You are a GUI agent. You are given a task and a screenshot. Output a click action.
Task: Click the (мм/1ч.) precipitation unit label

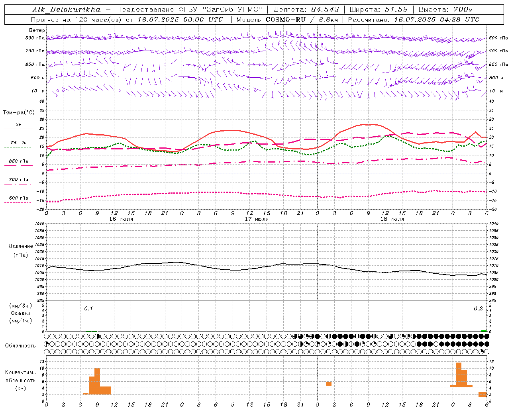coord(21,321)
